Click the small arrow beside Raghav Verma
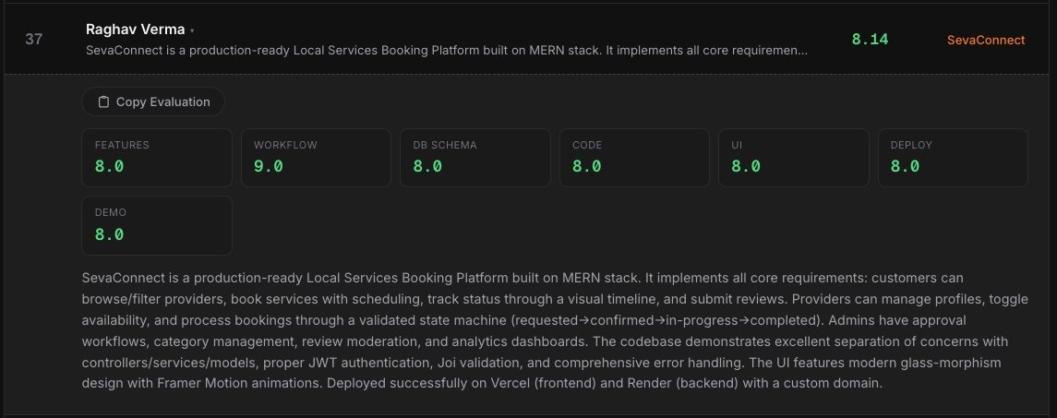The width and height of the screenshot is (1057, 418). pyautogui.click(x=191, y=31)
